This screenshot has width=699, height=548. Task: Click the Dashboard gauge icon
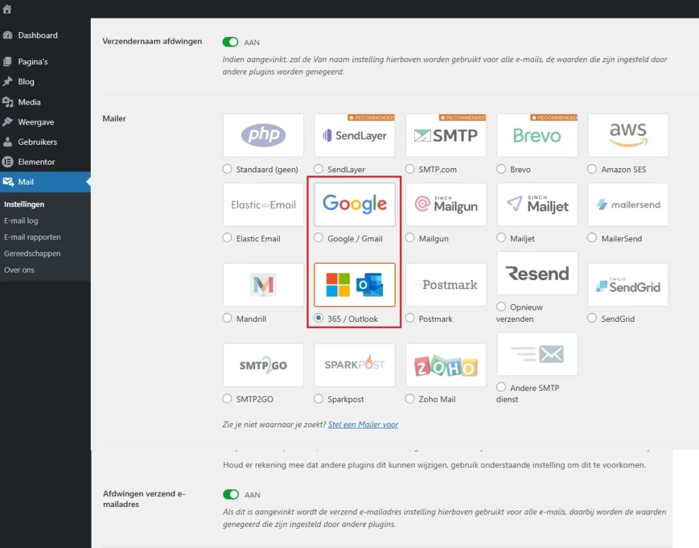click(8, 36)
